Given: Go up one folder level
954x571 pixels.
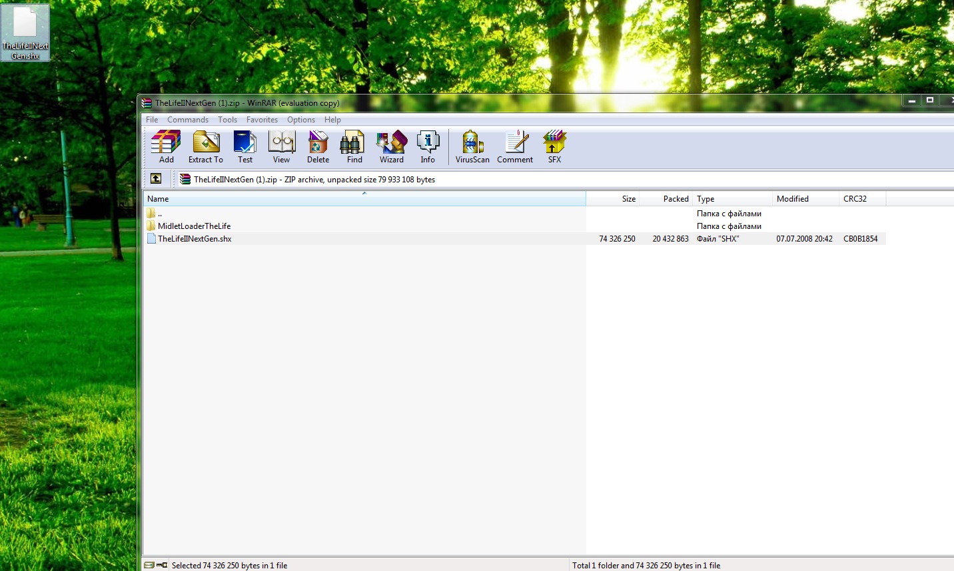Looking at the screenshot, I should (156, 178).
